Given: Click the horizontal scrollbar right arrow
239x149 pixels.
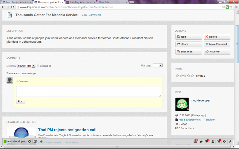Looking at the screenshot, I should coord(234,147).
